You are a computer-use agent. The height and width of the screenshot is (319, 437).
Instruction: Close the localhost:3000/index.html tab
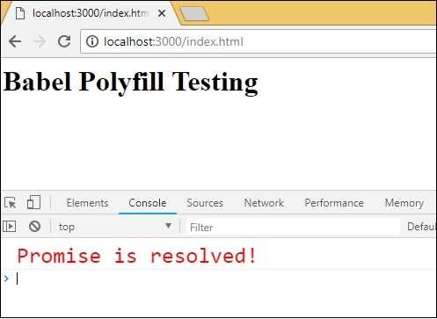(162, 13)
